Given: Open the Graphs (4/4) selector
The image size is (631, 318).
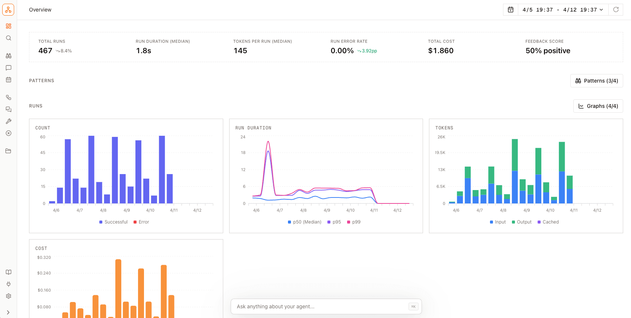Looking at the screenshot, I should pos(598,106).
